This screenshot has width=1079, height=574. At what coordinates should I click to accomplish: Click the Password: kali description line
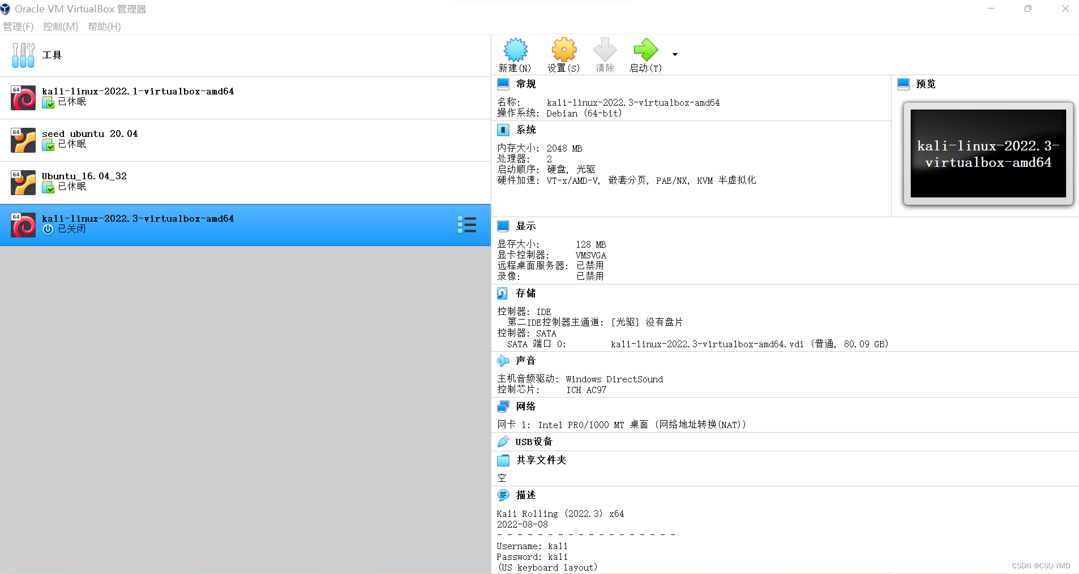[x=532, y=557]
